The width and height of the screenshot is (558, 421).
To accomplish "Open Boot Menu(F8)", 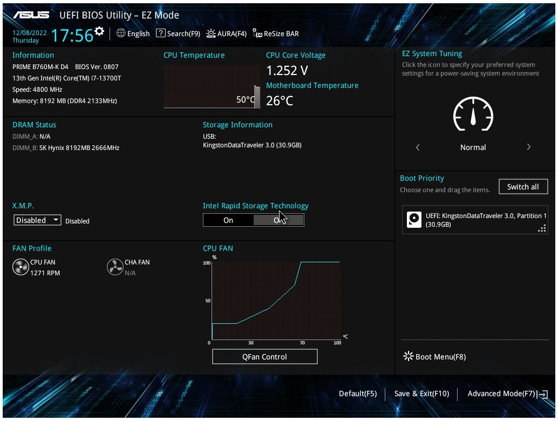I will [x=440, y=357].
